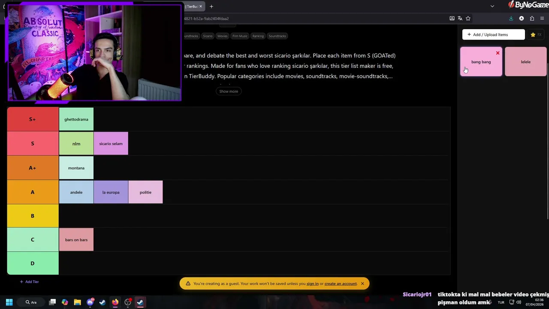Click the Add / Upload Items button
This screenshot has width=549, height=309.
(x=493, y=34)
